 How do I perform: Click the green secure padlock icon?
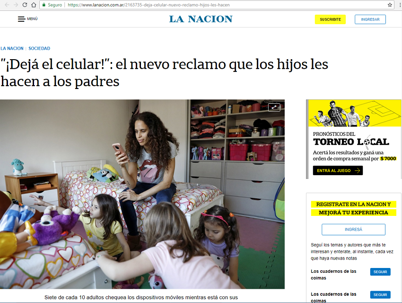coord(44,5)
